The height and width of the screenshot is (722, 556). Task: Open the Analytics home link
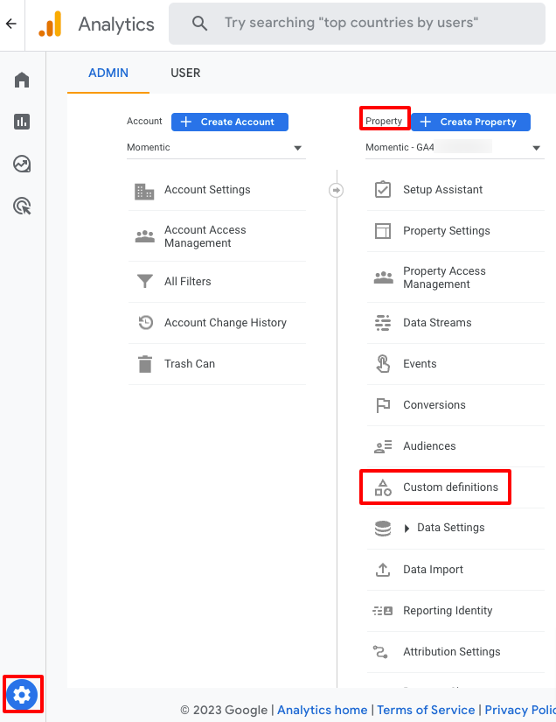click(322, 710)
